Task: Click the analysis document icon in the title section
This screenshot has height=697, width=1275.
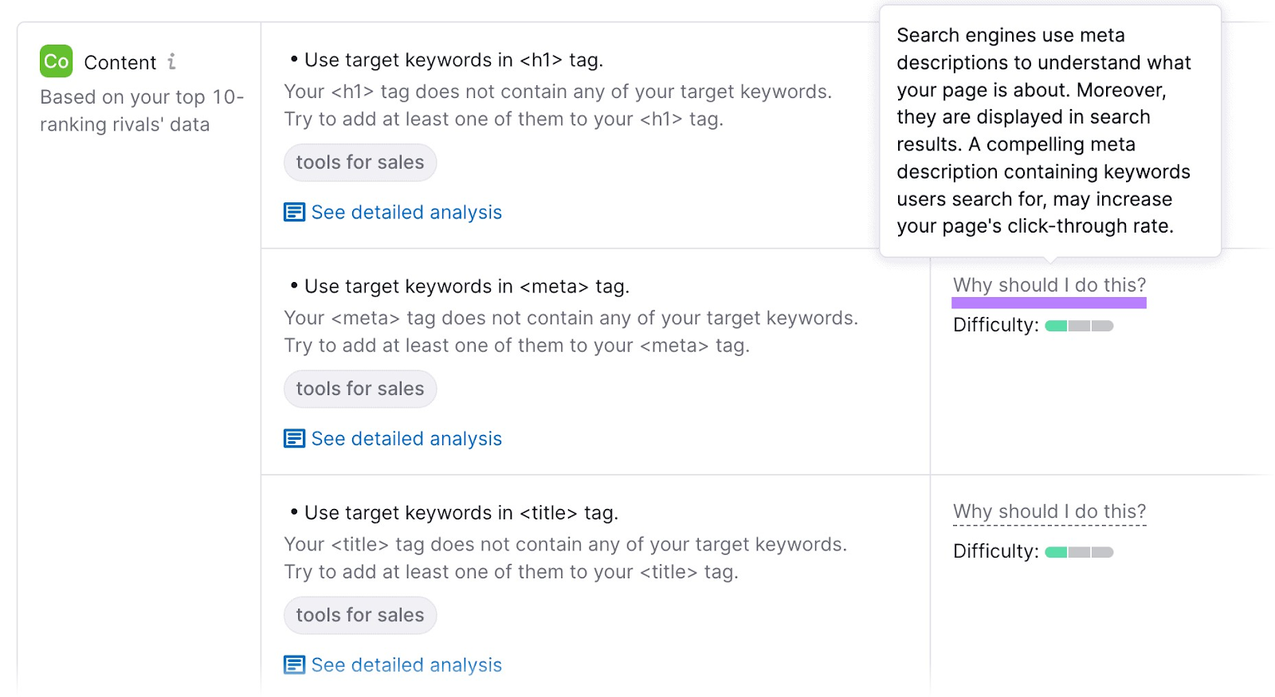Action: (x=294, y=664)
